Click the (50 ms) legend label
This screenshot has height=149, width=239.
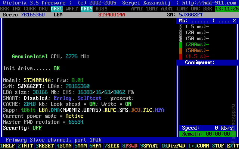point(197,39)
